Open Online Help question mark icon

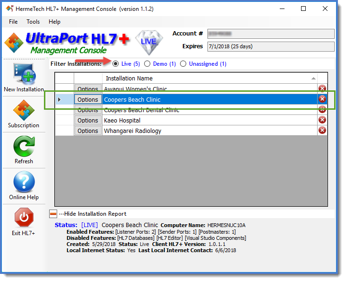tap(24, 182)
